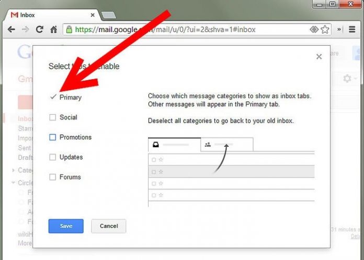Screen dimensions: 364x260
Task: Expand the Categories section in sidebar
Action: [x=14, y=170]
